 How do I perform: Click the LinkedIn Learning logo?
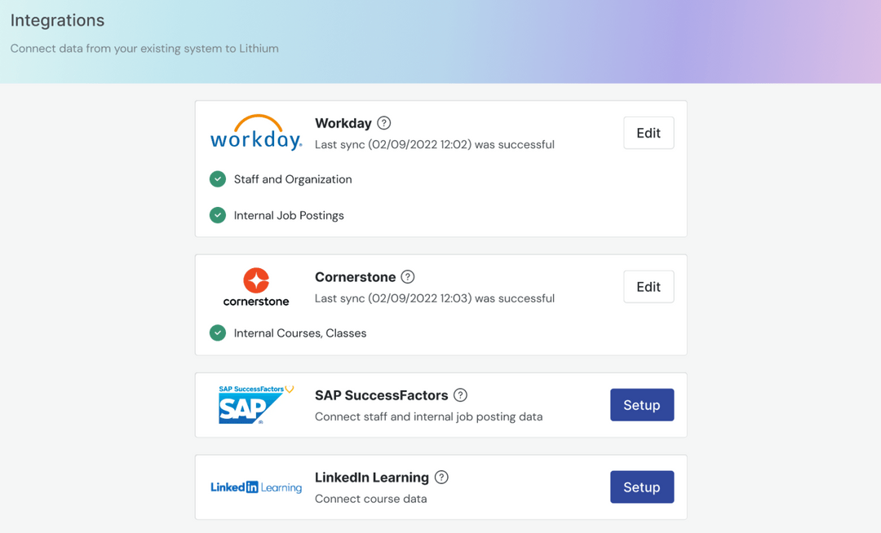click(x=255, y=487)
